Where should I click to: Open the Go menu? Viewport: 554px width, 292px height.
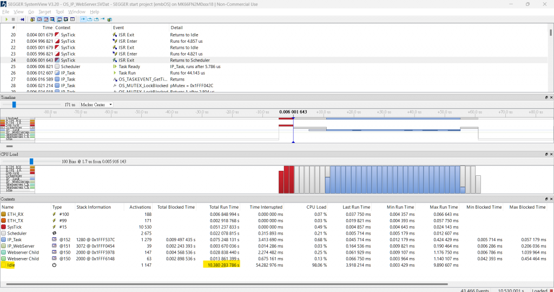[x=31, y=12]
